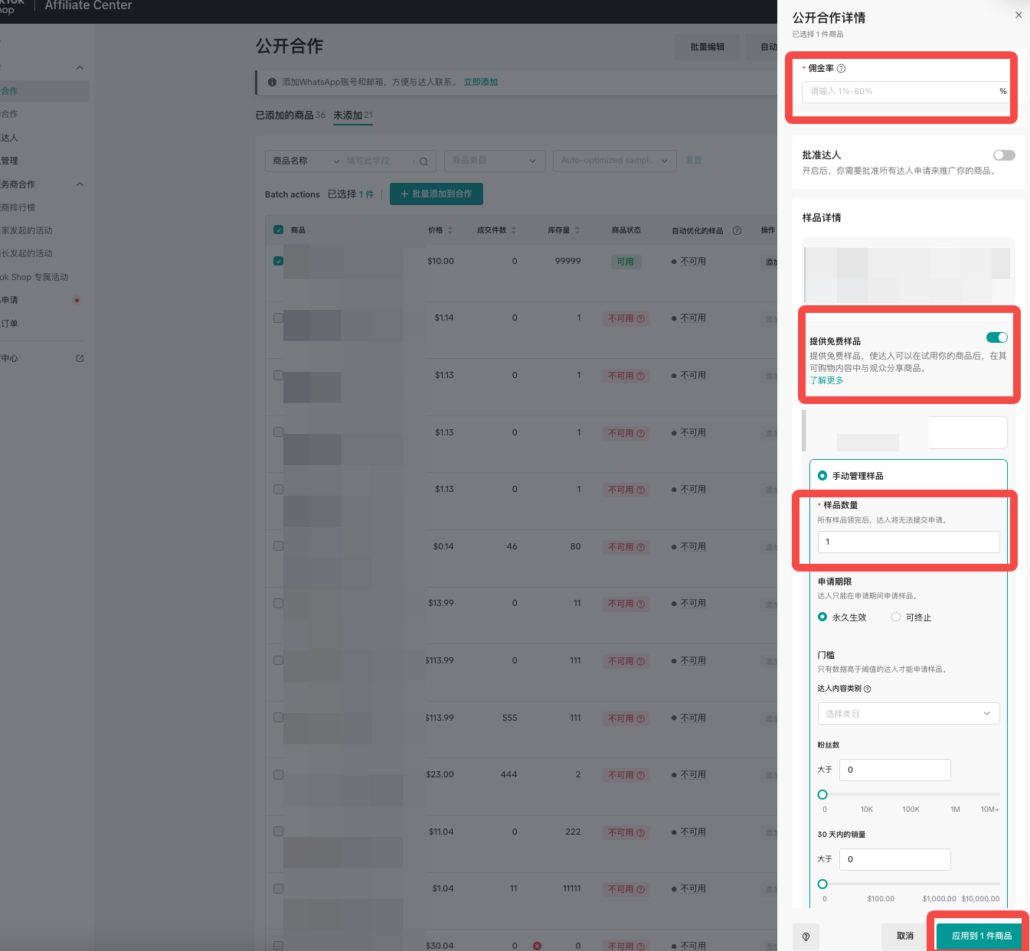
Task: Expand the 商品类目 filter dropdown
Action: (x=494, y=161)
